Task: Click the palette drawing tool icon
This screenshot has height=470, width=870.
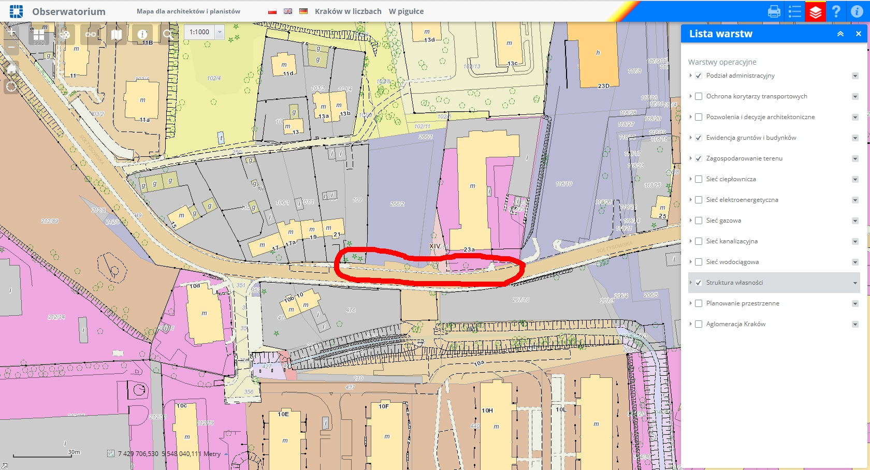Action: tap(65, 35)
